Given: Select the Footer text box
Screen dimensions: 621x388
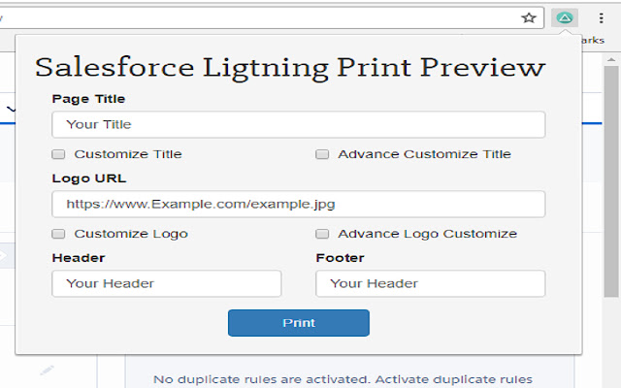Looking at the screenshot, I should (x=431, y=283).
